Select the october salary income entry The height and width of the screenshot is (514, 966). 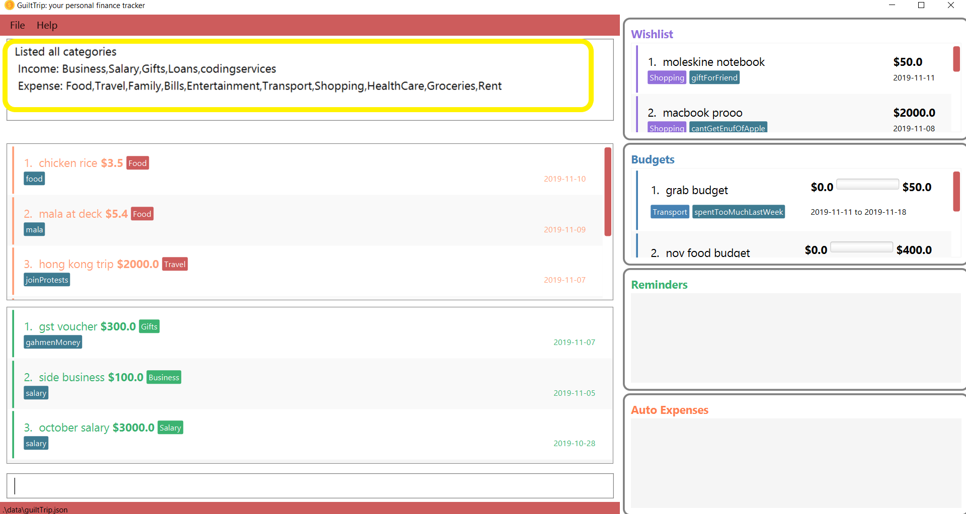[x=312, y=435]
